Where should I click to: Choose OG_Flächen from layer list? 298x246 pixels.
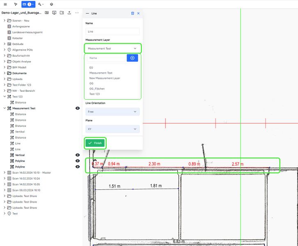coord(97,89)
